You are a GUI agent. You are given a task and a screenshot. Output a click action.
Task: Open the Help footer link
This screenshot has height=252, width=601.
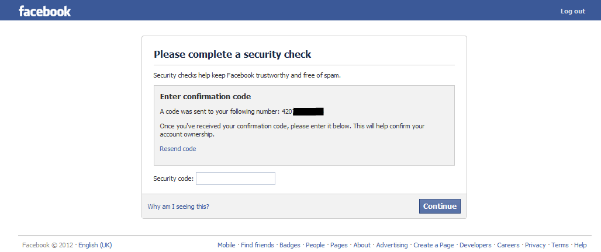[580, 245]
